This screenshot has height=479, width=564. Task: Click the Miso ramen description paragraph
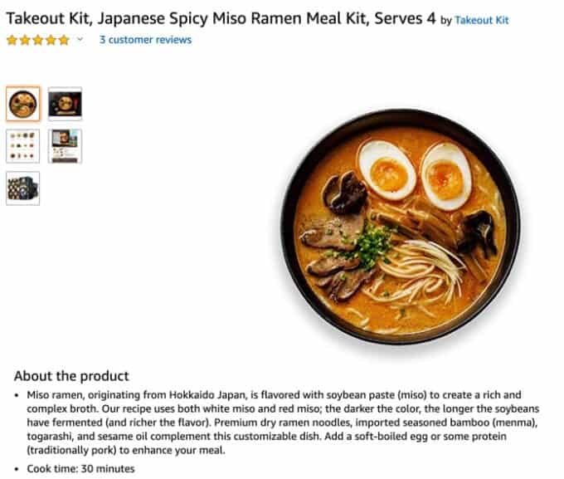tap(283, 423)
